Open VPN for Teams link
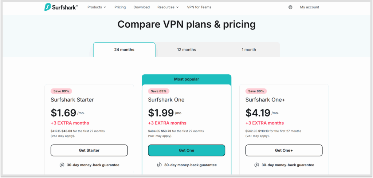373x178 pixels. click(x=199, y=7)
